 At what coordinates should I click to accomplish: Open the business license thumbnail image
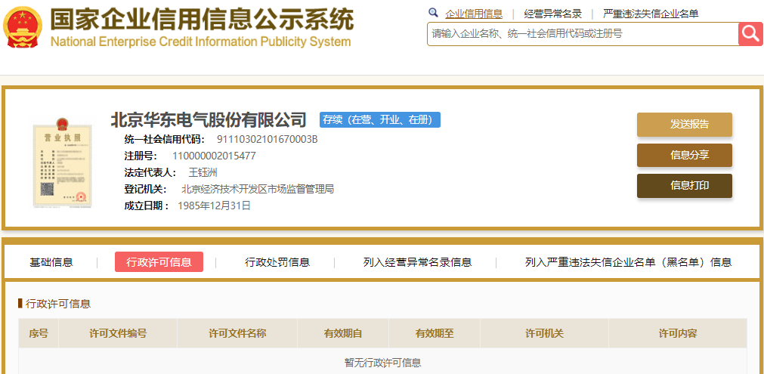point(62,162)
